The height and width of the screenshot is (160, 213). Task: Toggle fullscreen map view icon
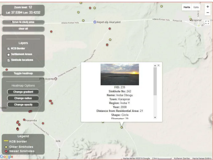207,22
